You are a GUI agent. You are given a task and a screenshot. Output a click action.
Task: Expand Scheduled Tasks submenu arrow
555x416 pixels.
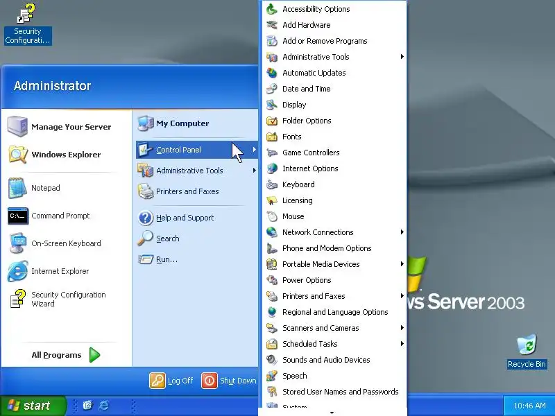pyautogui.click(x=402, y=343)
